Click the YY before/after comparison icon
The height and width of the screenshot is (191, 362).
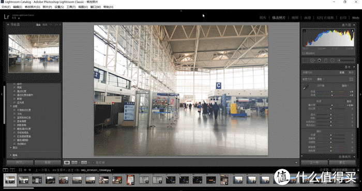click(84, 163)
